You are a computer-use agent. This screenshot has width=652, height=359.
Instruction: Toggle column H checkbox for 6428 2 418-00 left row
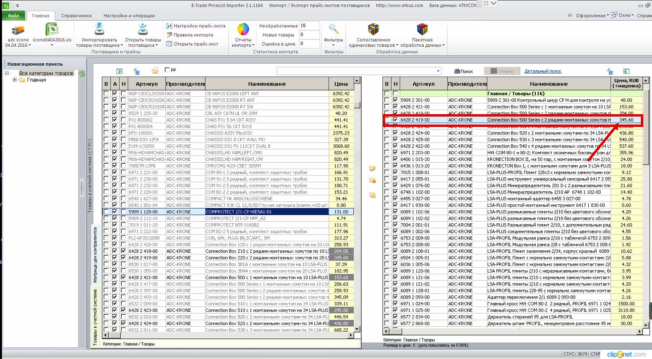[x=123, y=251]
